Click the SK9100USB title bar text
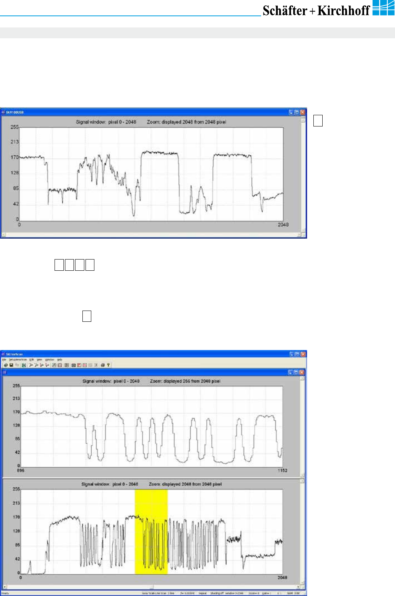The height and width of the screenshot is (596, 395). (15, 112)
